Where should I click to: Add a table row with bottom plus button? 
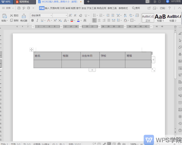(x=92, y=70)
